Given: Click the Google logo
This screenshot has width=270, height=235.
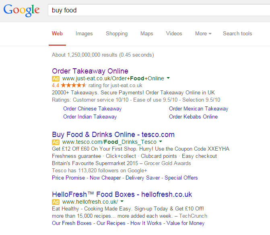Looking at the screenshot, I should tap(21, 10).
